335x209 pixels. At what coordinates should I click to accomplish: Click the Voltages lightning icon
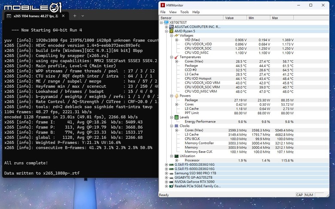click(177, 36)
